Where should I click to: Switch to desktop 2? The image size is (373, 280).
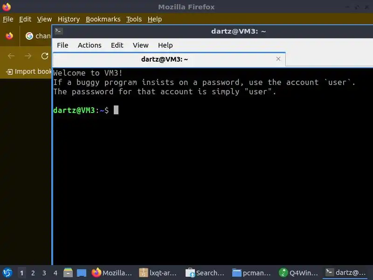point(33,273)
